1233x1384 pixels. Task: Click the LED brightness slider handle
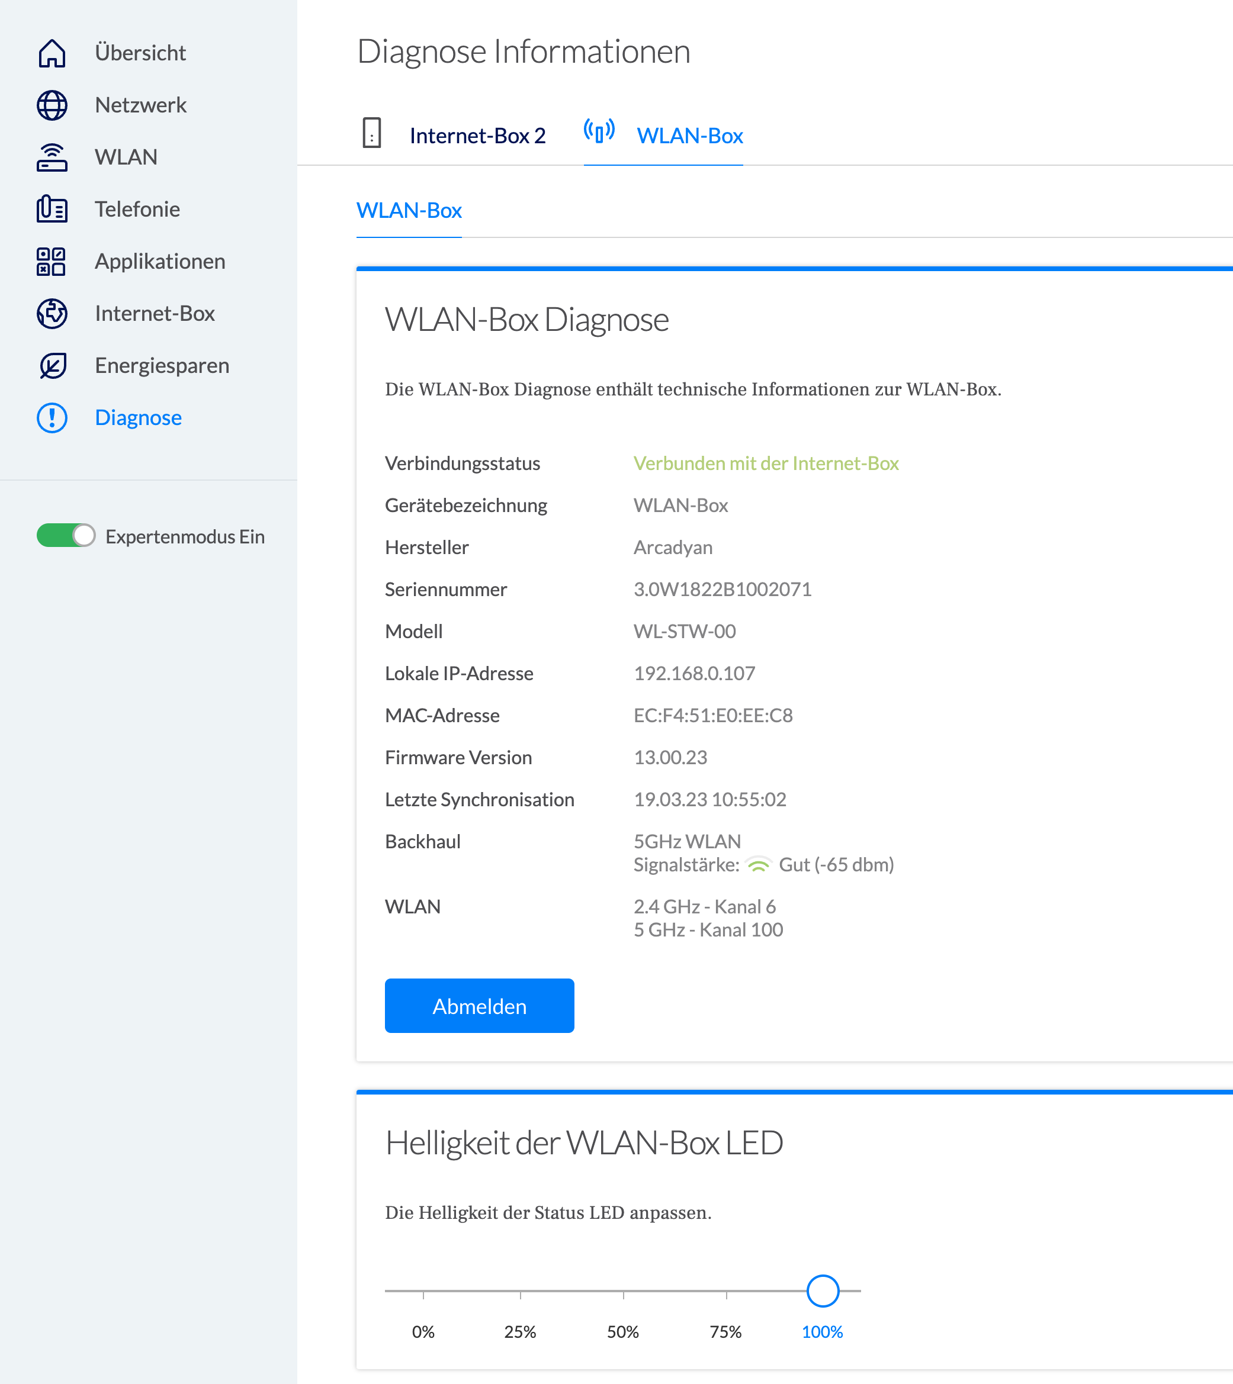tap(823, 1290)
